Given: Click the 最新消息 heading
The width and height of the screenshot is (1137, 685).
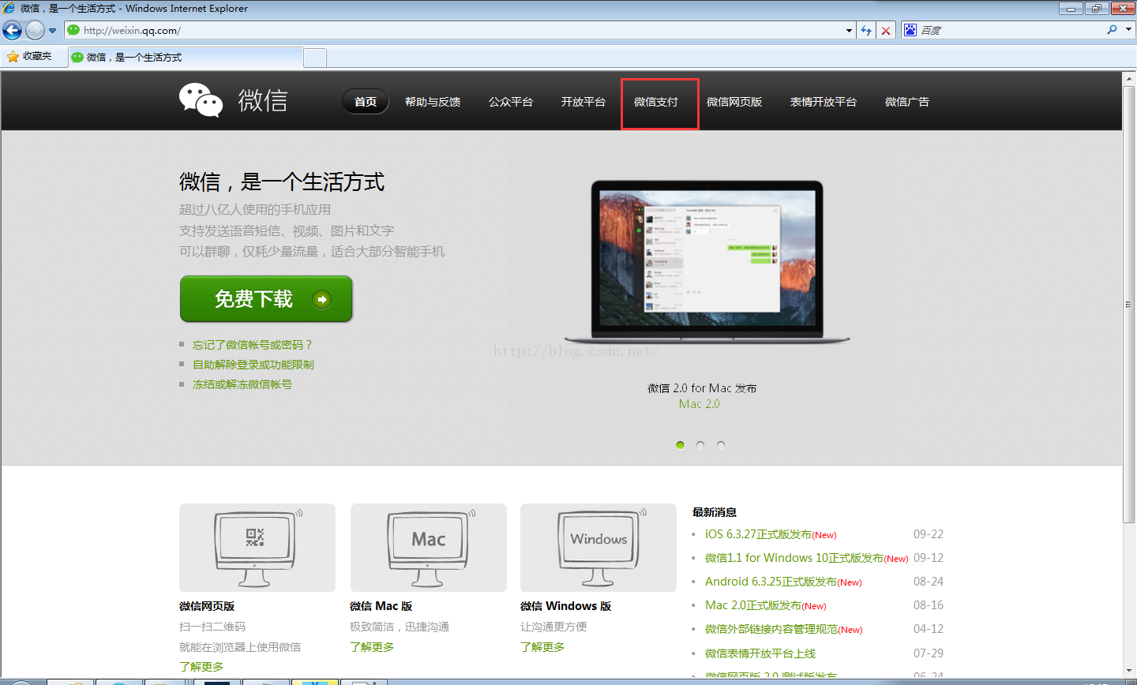Looking at the screenshot, I should click(x=715, y=512).
